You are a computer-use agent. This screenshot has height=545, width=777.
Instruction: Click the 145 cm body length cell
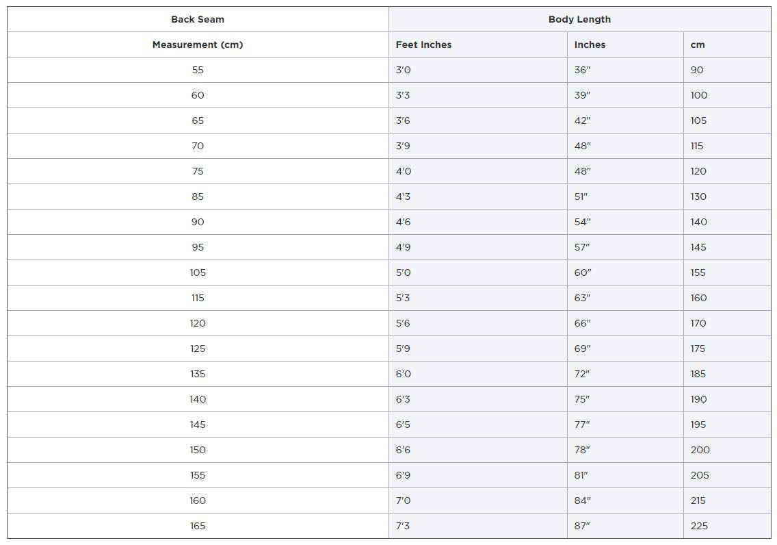pos(698,247)
